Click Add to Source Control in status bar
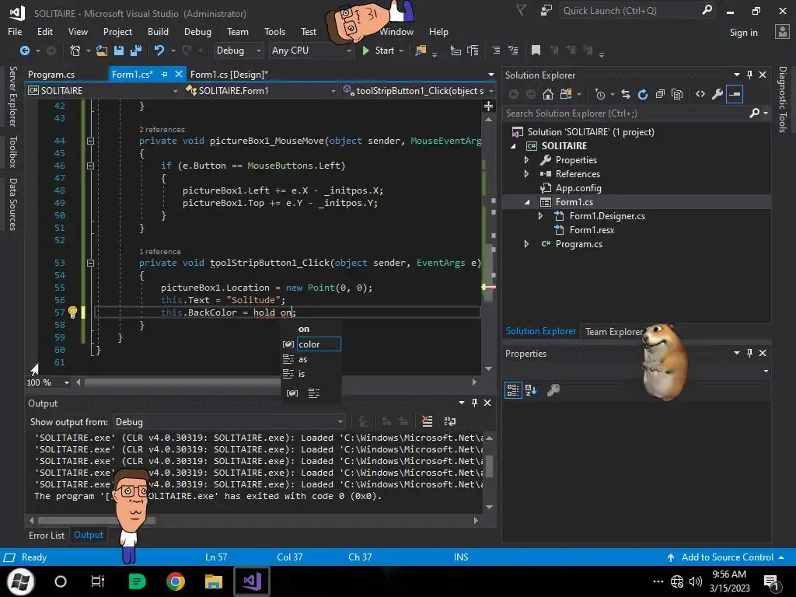This screenshot has height=597, width=796. 726,557
